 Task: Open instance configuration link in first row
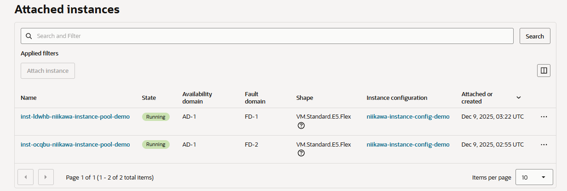(x=408, y=117)
